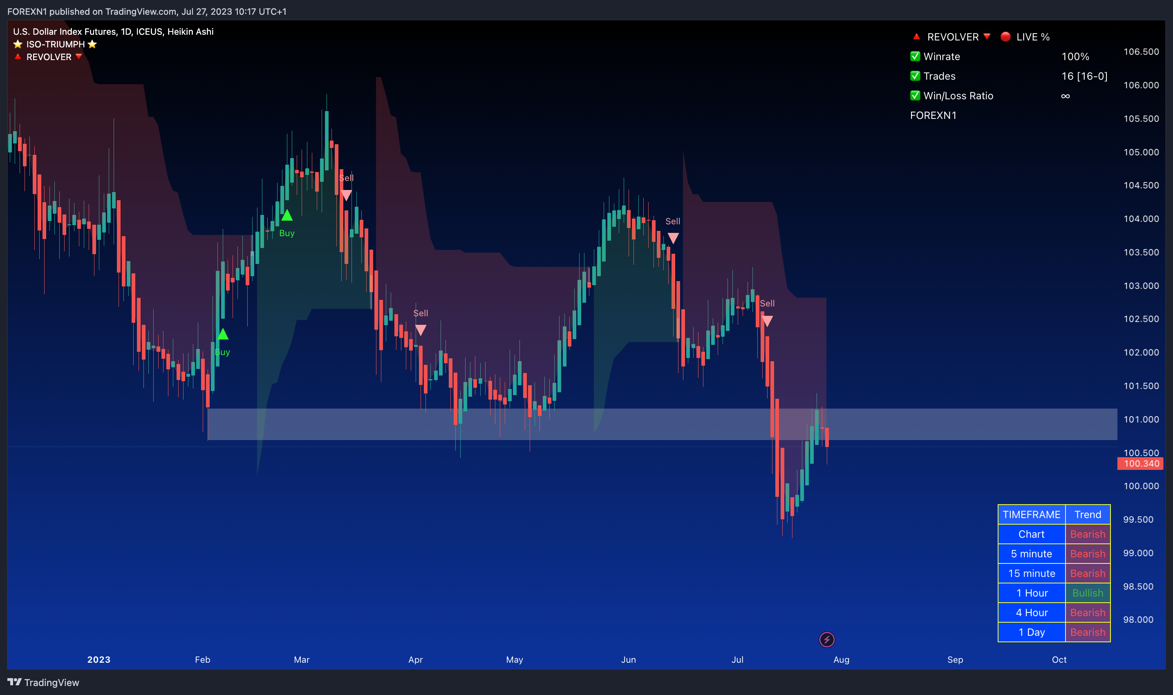Click the top-left REVOLVER indicator label
This screenshot has width=1173, height=695.
pyautogui.click(x=49, y=57)
